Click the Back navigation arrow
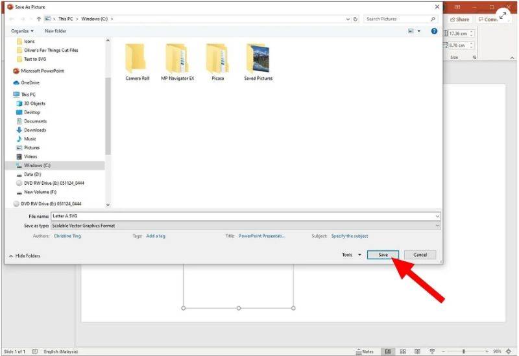The image size is (519, 356). [12, 19]
